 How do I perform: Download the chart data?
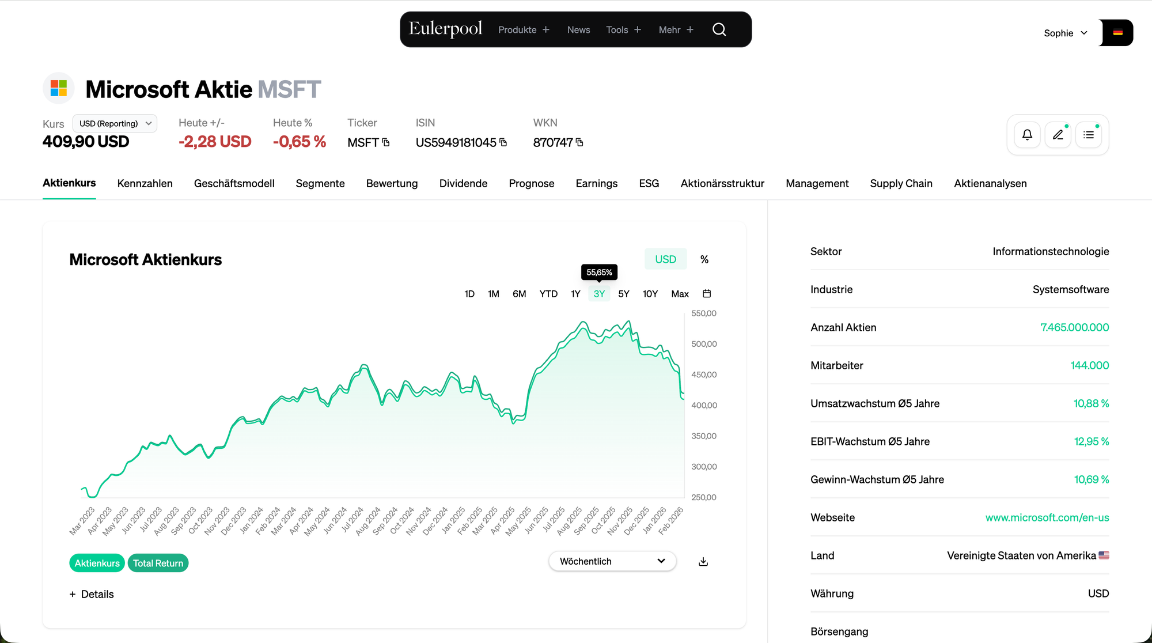(x=703, y=562)
